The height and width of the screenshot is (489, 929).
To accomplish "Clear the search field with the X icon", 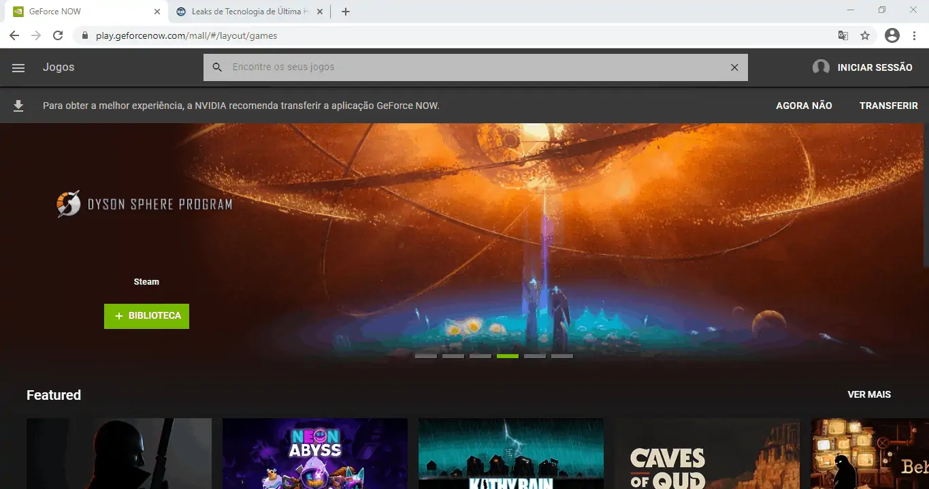I will coord(734,67).
